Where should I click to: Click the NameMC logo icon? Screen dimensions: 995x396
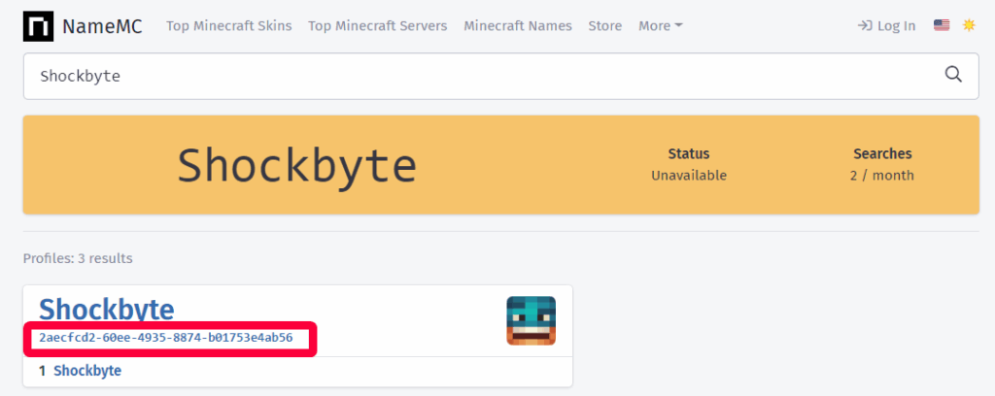tap(38, 26)
